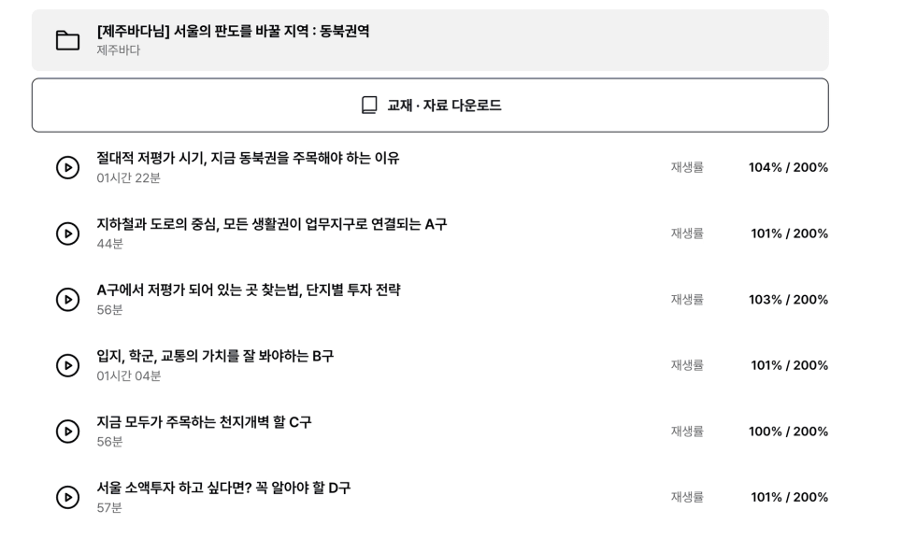Open course title 서울의 판도를 바꿀 지역 : 동북권역
Screen dimensions: 902x538
click(x=233, y=31)
